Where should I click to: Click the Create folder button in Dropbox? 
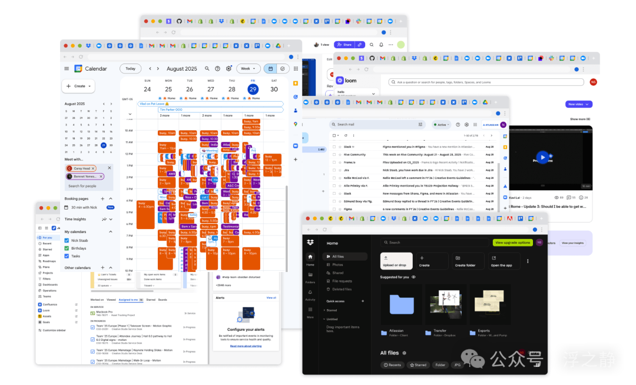pos(468,261)
